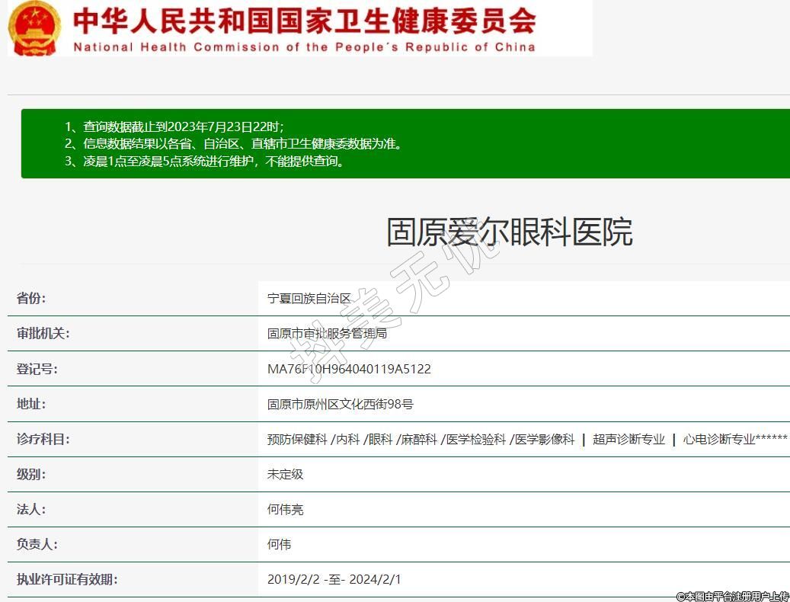Click the 审批机关 row label

pos(43,334)
